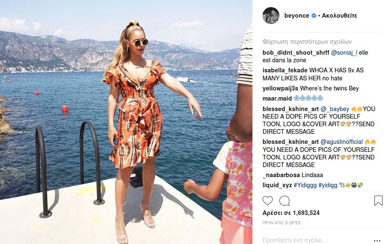The image size is (385, 244).
Task: Open the #Yidiggg hashtag
Action: (305, 185)
